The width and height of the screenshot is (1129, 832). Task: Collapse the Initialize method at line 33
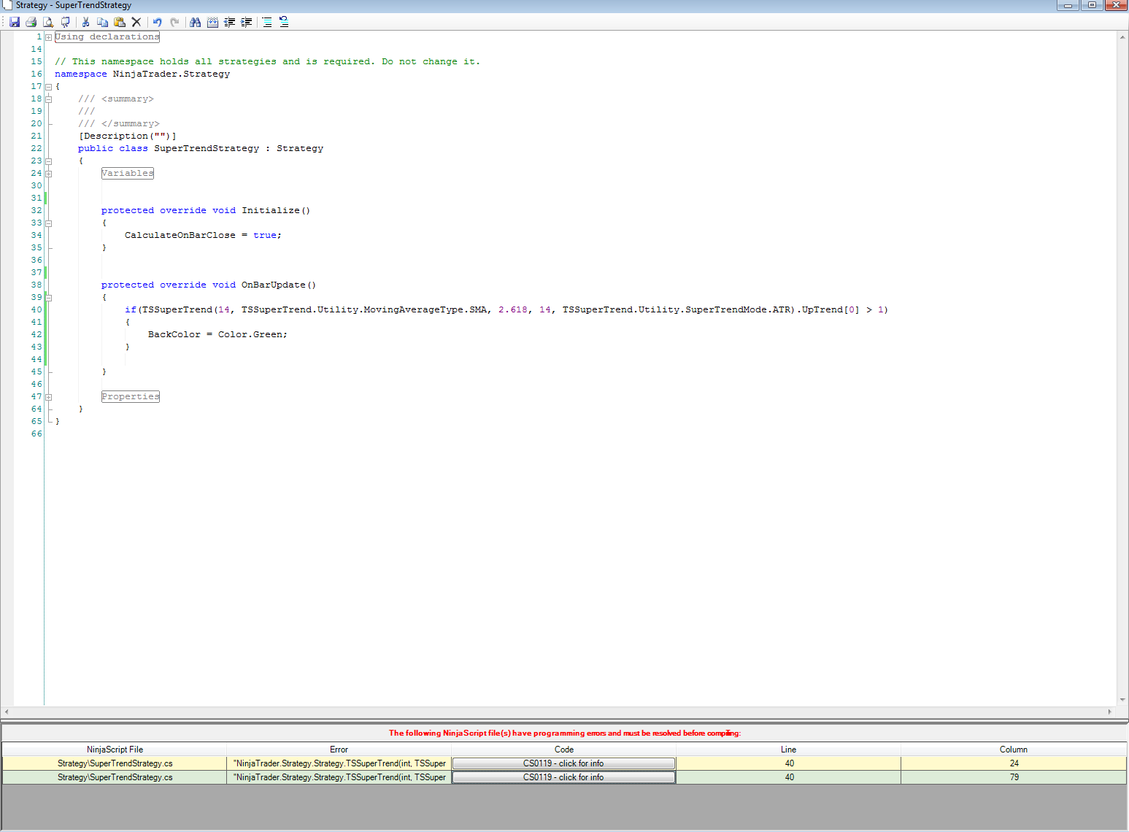pos(48,223)
